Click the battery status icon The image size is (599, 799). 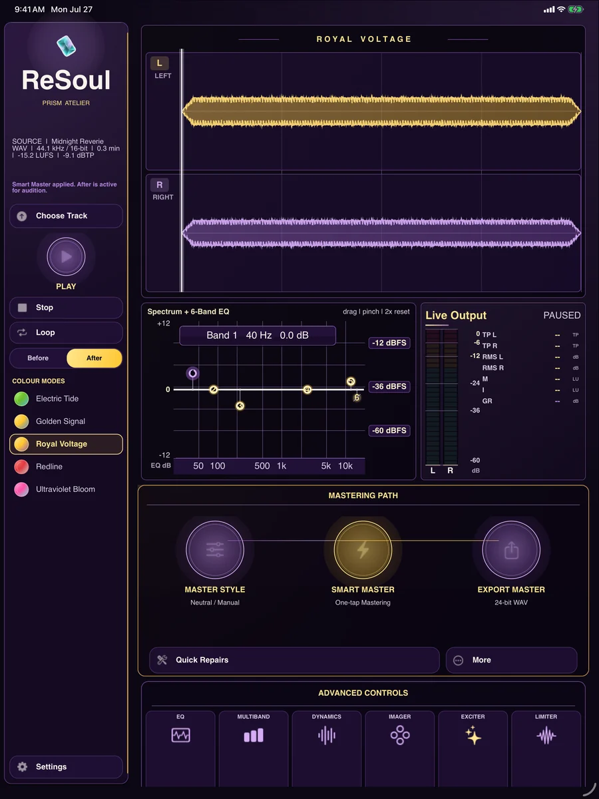pyautogui.click(x=576, y=9)
